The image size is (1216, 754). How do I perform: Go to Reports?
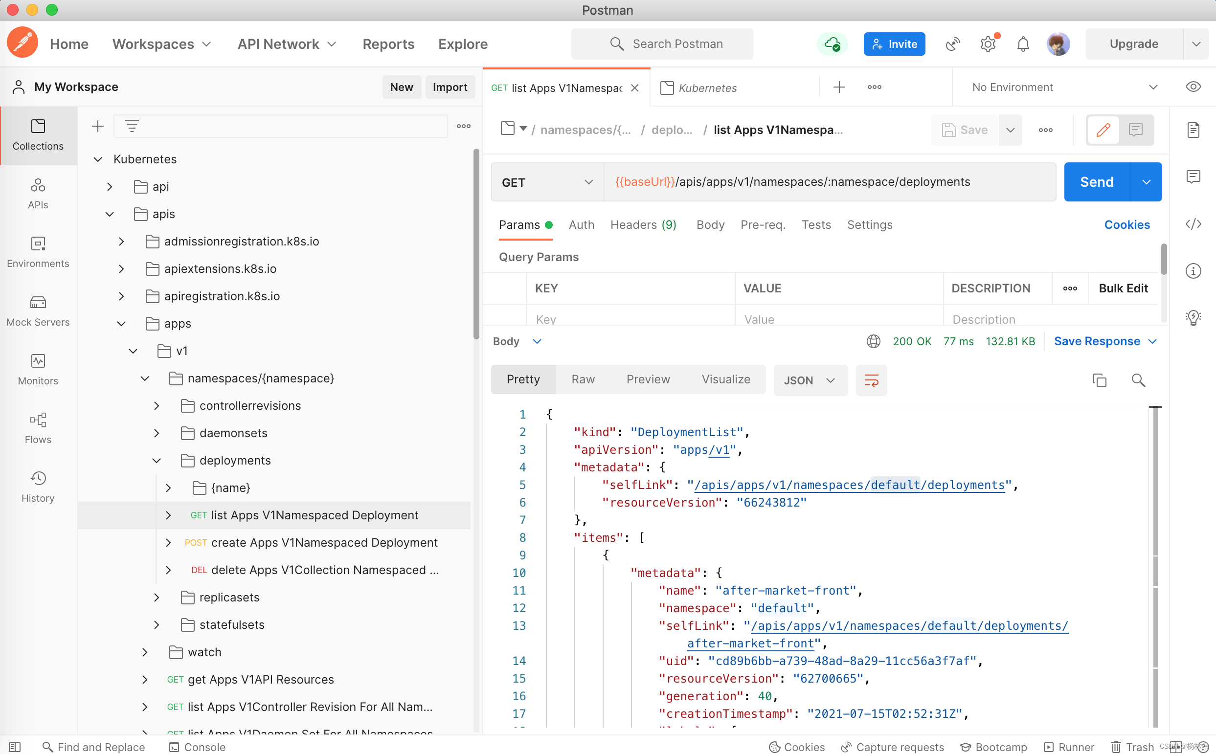pyautogui.click(x=388, y=44)
